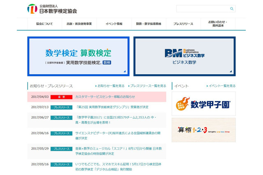The height and width of the screenshot is (175, 263).
Task: Click the date 2017/06/27
Action: (40, 117)
